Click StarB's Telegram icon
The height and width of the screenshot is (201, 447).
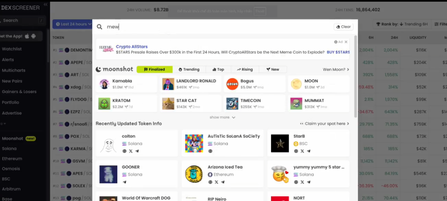coord(309,151)
